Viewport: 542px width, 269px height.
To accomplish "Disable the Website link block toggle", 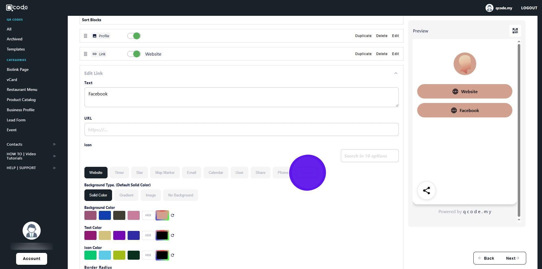I will coord(134,54).
